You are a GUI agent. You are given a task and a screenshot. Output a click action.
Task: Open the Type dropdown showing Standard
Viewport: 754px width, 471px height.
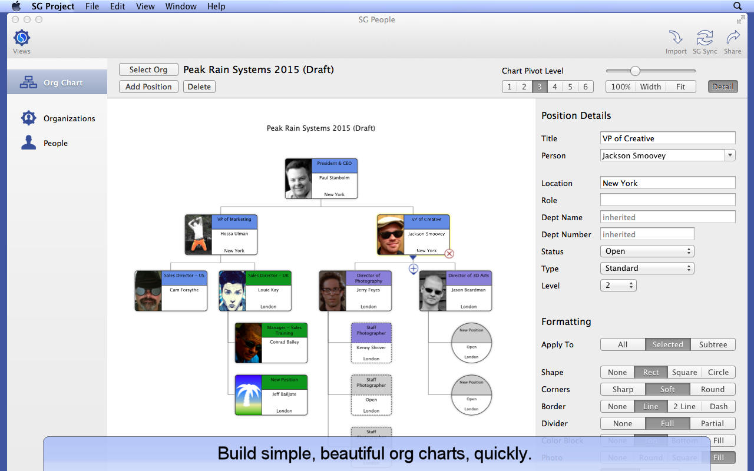(x=647, y=268)
